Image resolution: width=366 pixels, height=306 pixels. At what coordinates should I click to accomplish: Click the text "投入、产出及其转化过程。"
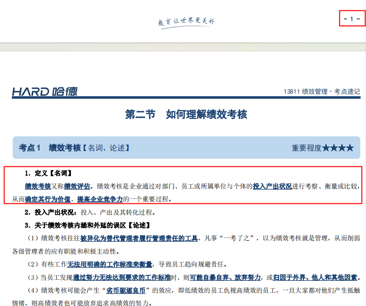[x=118, y=212]
